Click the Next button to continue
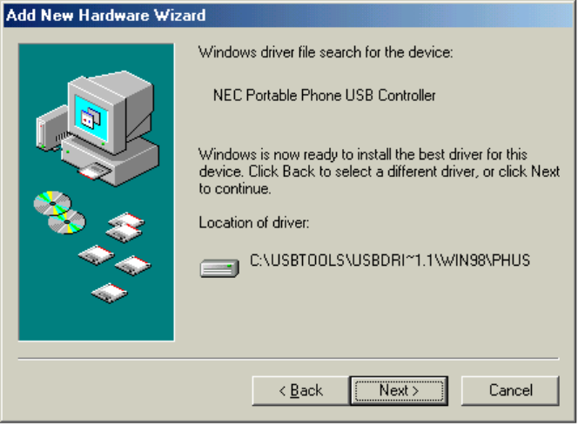578x426 pixels. point(399,390)
